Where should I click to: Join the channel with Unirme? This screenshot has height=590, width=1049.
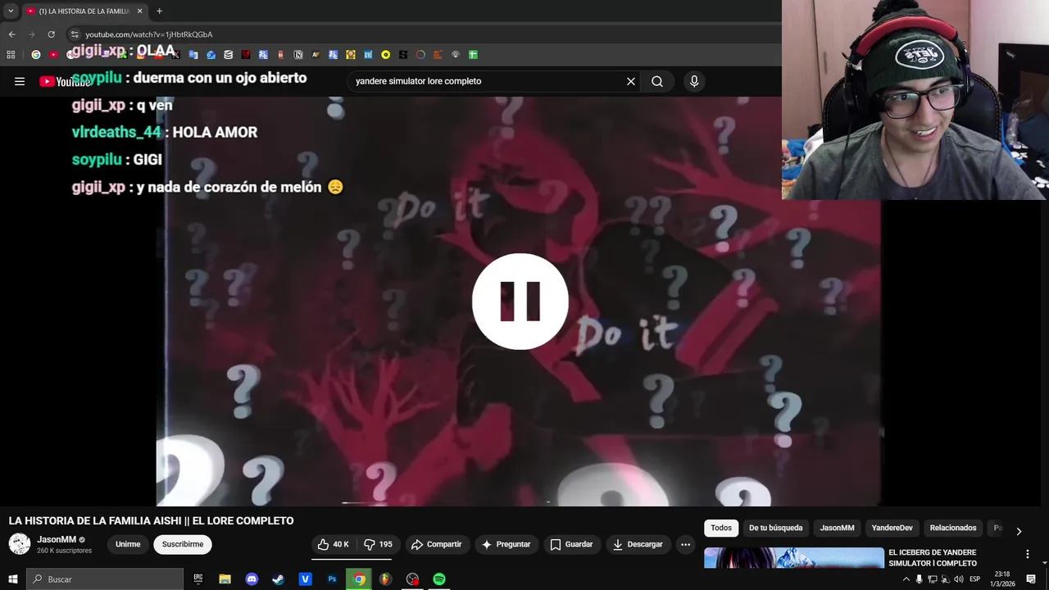128,544
